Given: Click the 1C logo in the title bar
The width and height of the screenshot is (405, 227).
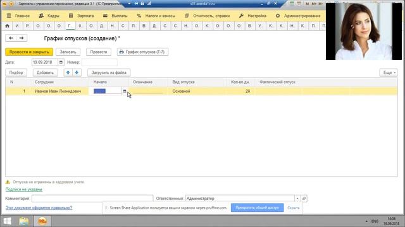Looking at the screenshot, I should 4,4.
